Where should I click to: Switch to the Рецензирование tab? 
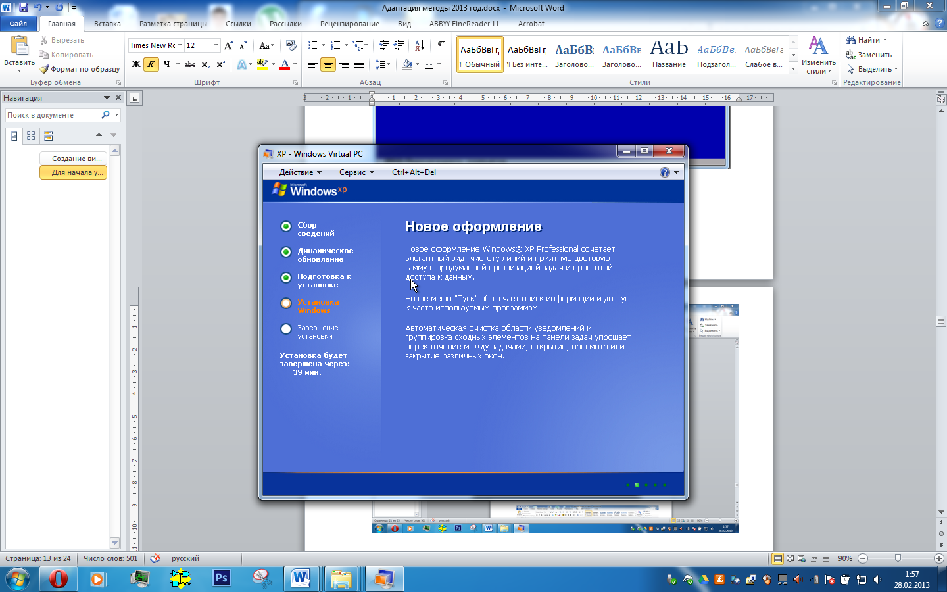pyautogui.click(x=349, y=24)
